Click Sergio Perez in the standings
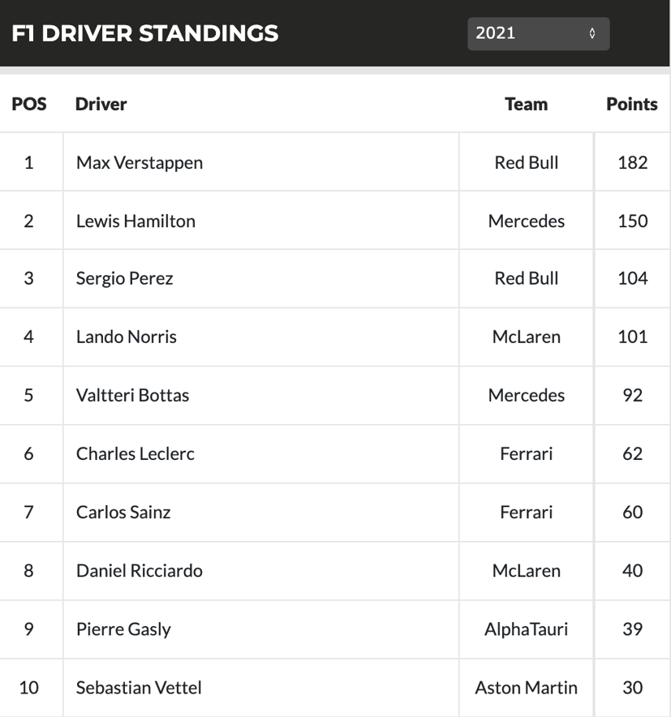The image size is (671, 717). point(125,279)
